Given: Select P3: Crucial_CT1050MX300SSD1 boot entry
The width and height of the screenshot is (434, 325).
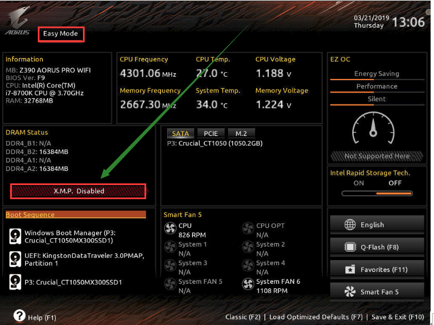Looking at the screenshot, I should tap(73, 282).
